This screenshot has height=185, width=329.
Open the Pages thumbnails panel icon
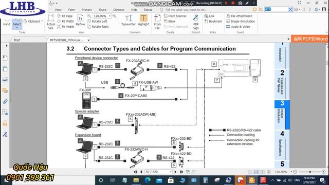point(5,69)
